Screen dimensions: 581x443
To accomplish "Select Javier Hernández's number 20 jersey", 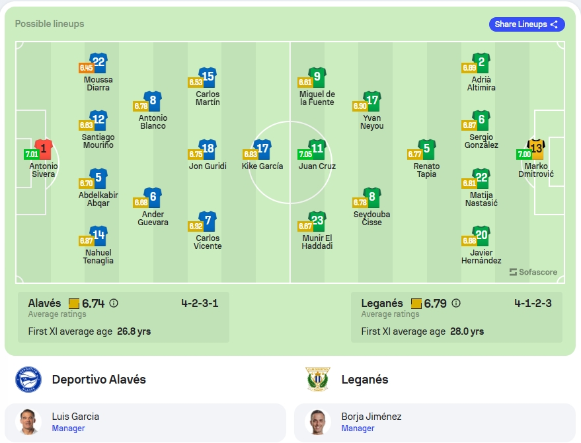I will (x=481, y=236).
